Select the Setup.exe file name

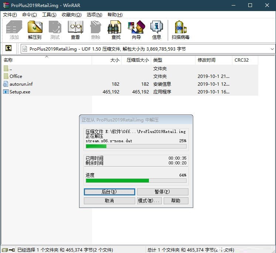pos(20,92)
